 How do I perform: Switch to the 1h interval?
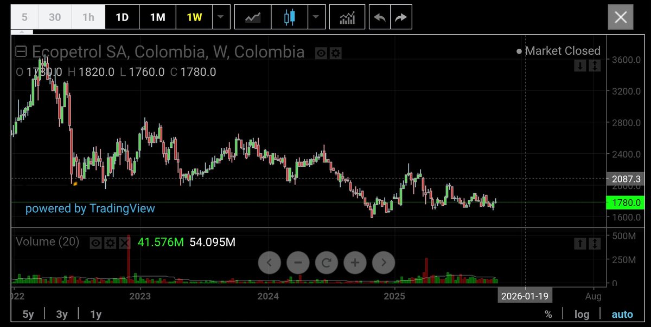(x=88, y=17)
